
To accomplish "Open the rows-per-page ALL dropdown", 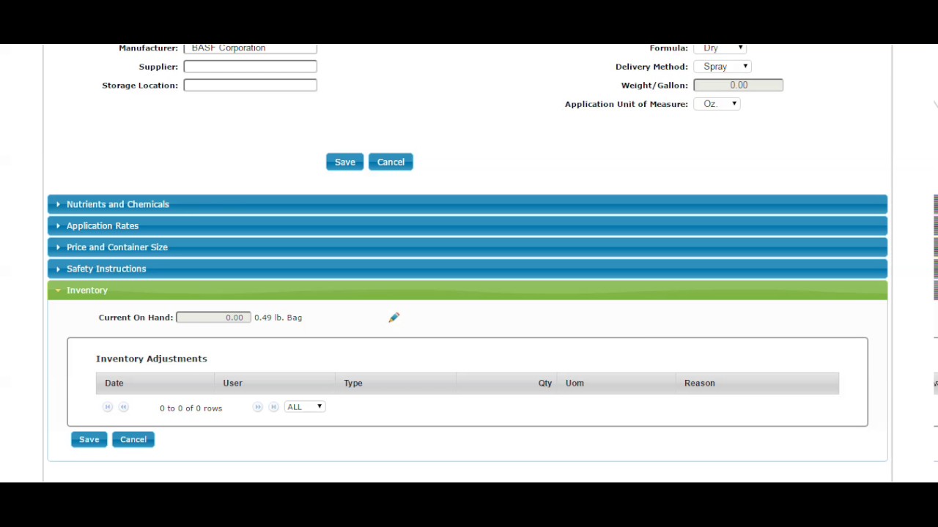I will tap(305, 407).
